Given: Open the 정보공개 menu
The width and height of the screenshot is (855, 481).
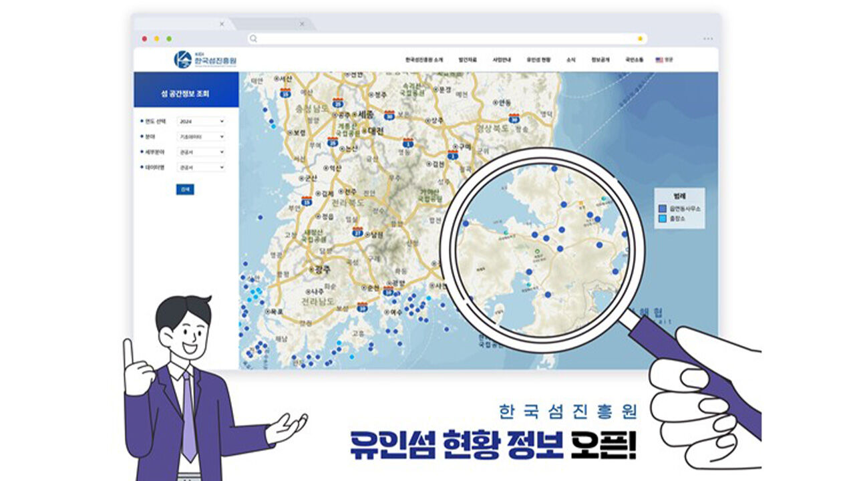Looking at the screenshot, I should coord(600,59).
